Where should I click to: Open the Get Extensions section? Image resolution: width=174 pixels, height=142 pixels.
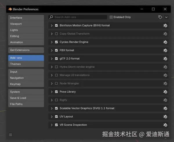click(x=26, y=50)
